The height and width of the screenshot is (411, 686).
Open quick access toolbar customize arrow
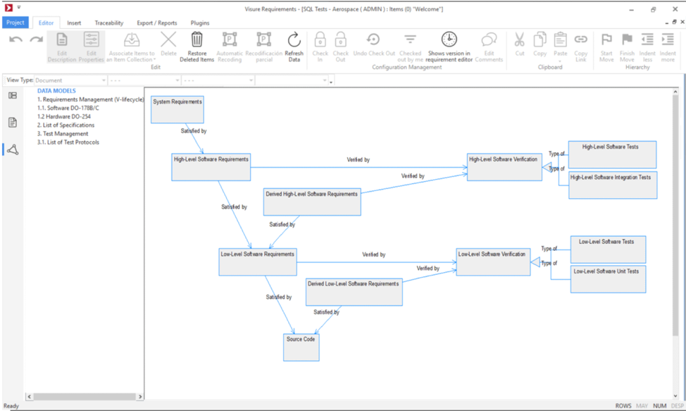(x=19, y=8)
